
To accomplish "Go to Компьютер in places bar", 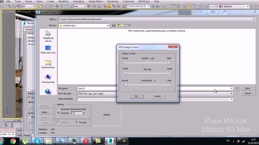I will coord(48,79).
